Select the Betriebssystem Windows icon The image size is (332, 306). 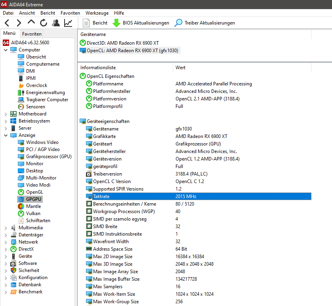point(13,121)
